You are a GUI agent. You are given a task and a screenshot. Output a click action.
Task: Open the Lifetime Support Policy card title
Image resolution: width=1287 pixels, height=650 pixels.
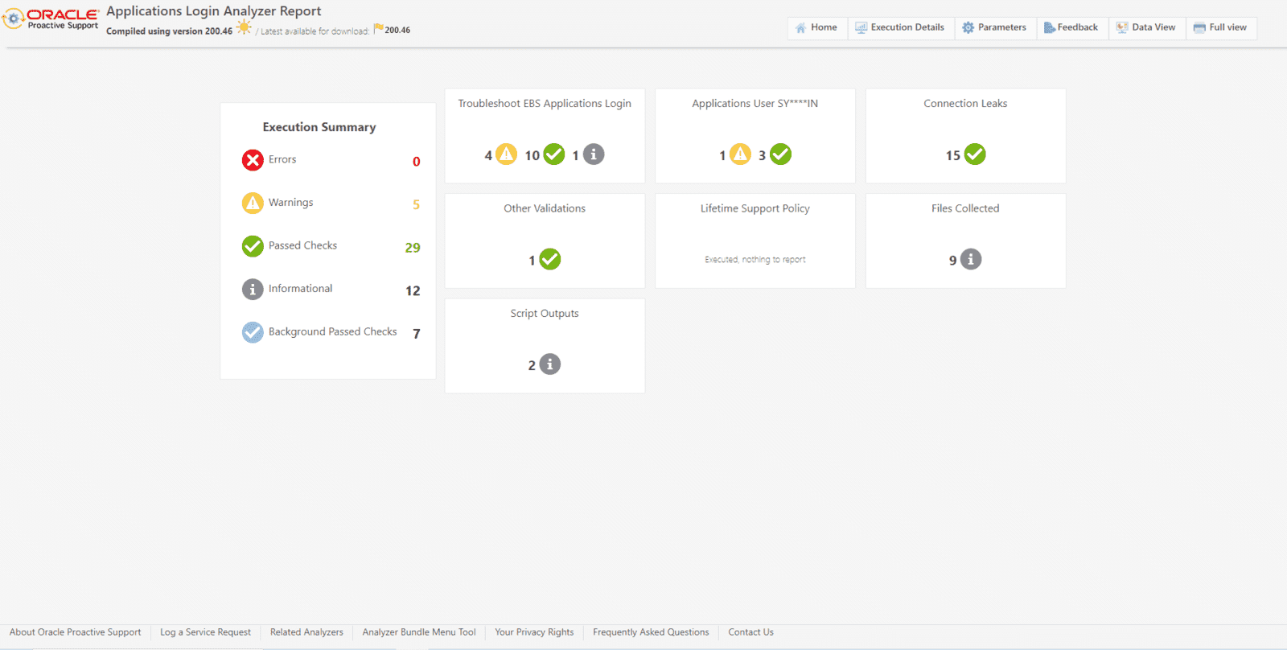[x=755, y=208]
